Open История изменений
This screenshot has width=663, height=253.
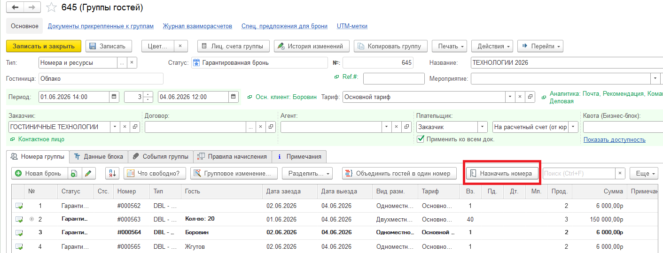click(312, 46)
